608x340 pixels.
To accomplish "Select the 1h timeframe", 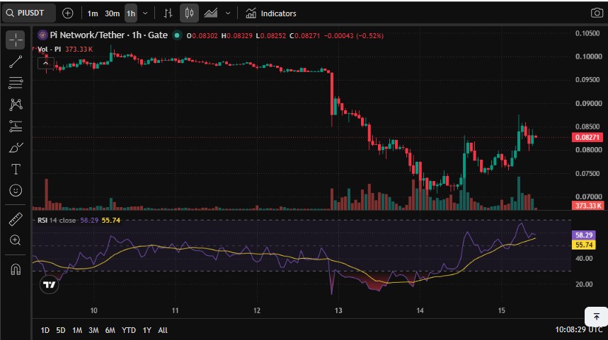I will pos(131,13).
